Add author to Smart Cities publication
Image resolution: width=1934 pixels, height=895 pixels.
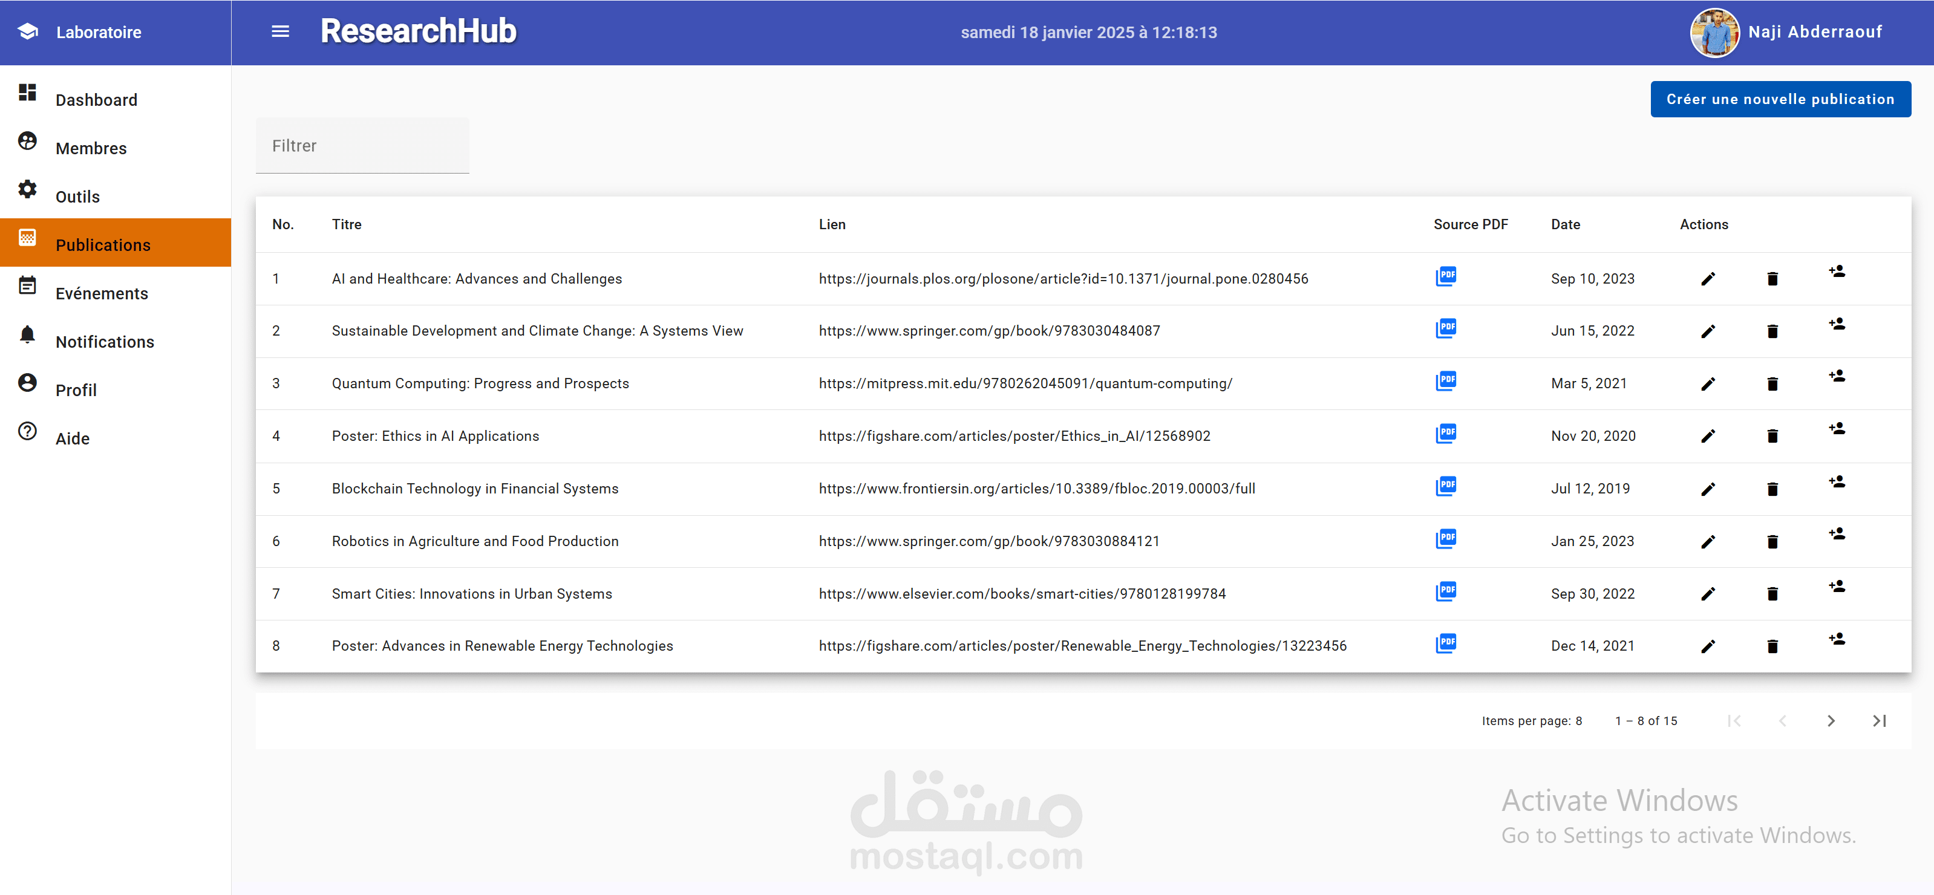(1837, 587)
